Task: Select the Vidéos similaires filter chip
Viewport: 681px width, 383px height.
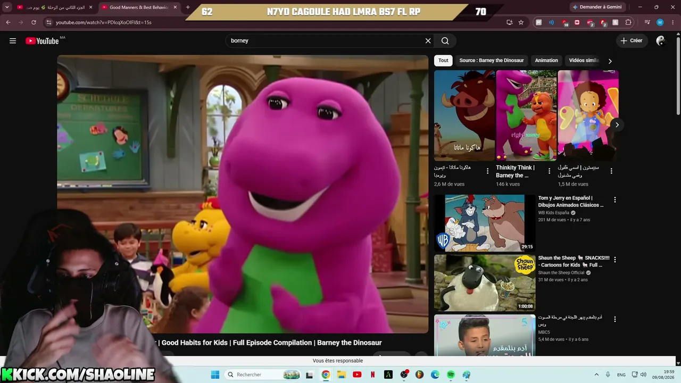Action: (x=584, y=61)
